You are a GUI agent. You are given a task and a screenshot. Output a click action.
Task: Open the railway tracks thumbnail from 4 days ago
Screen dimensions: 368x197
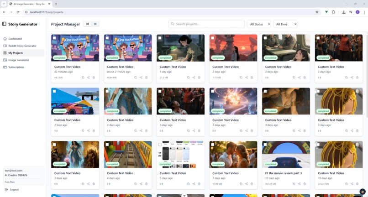click(x=128, y=154)
